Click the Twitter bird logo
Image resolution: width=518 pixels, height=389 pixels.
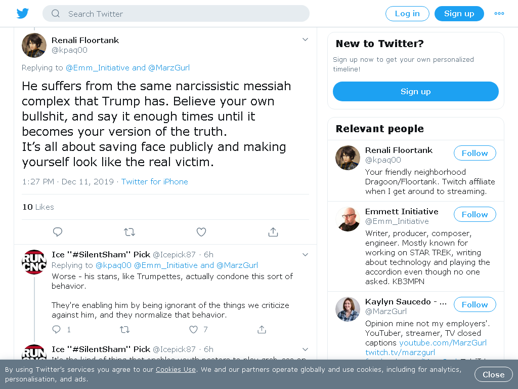[22, 14]
